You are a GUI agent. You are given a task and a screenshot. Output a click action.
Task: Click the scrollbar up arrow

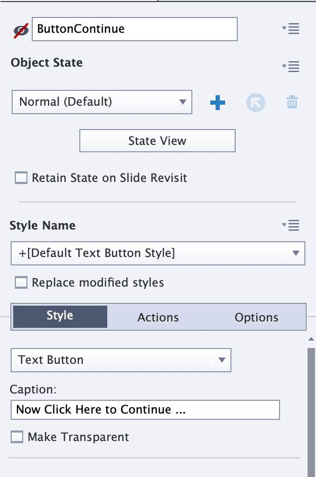pyautogui.click(x=311, y=339)
